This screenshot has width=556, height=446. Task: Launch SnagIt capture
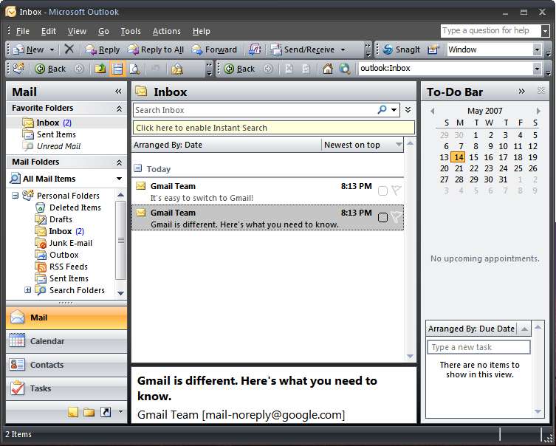(402, 49)
